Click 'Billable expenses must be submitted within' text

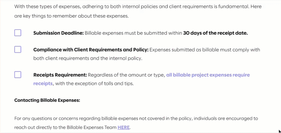pos(133,33)
